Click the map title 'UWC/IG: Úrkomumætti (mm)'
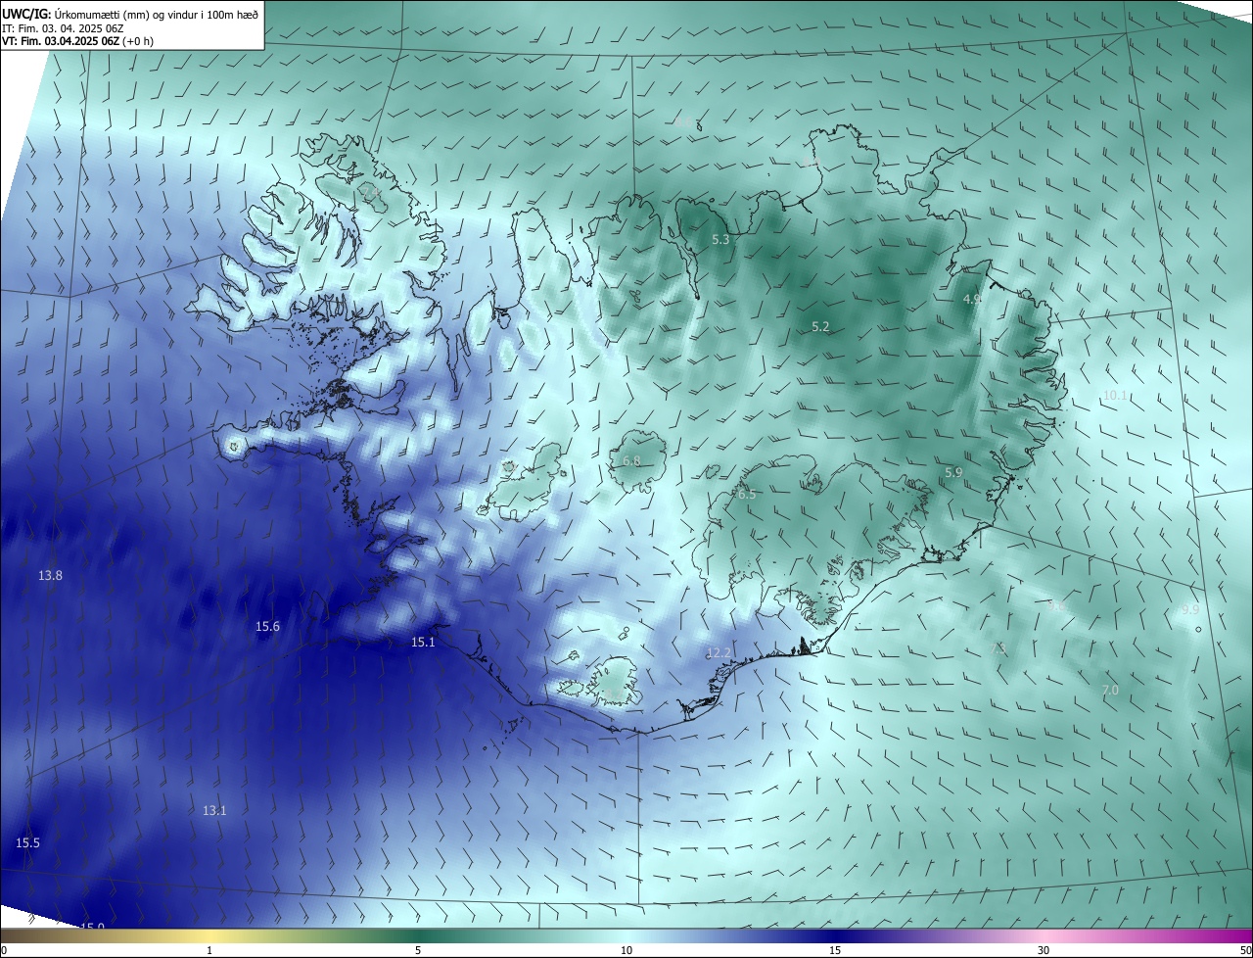 click(75, 14)
